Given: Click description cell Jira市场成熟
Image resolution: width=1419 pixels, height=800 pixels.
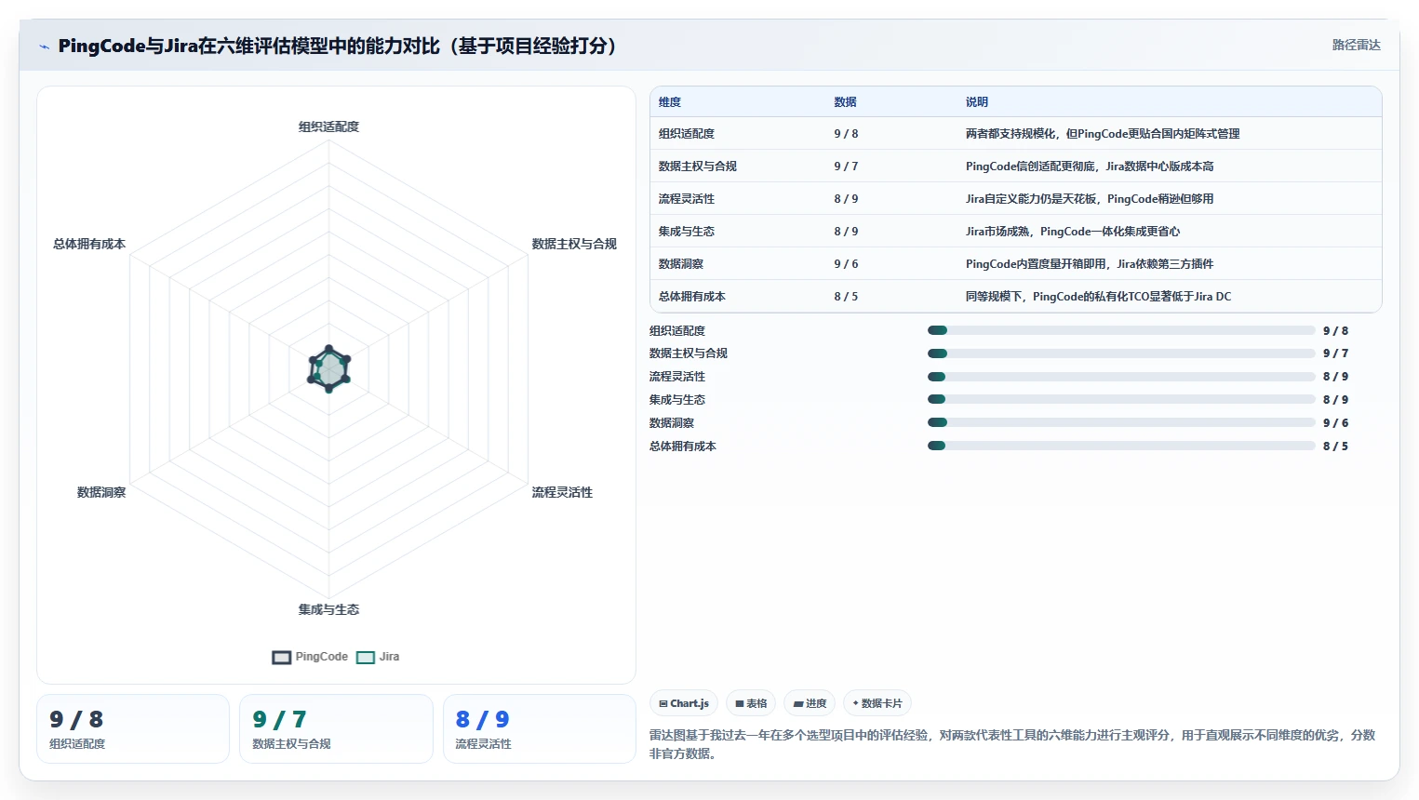Looking at the screenshot, I should click(1073, 232).
